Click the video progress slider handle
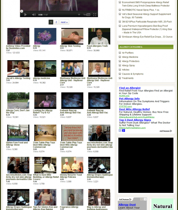Image resolution: width=178 pixels, height=210 pixels. point(22,11)
